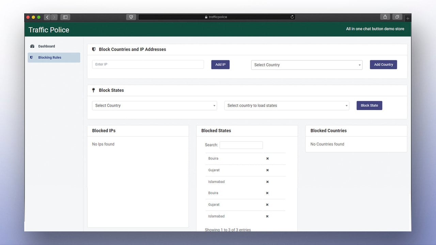The image size is (436, 245).
Task: Click the Safari back arrow
Action: click(x=47, y=17)
